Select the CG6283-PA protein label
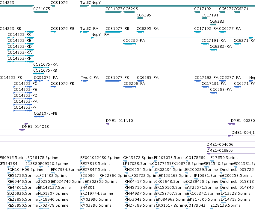255x210 pixels. 221,90
